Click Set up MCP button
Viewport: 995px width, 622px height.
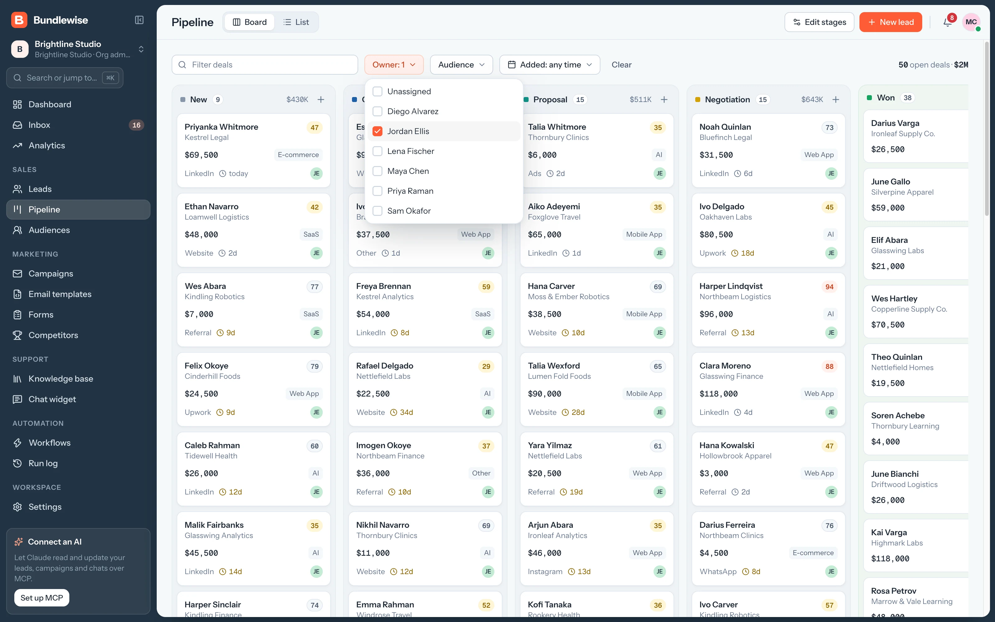tap(42, 598)
